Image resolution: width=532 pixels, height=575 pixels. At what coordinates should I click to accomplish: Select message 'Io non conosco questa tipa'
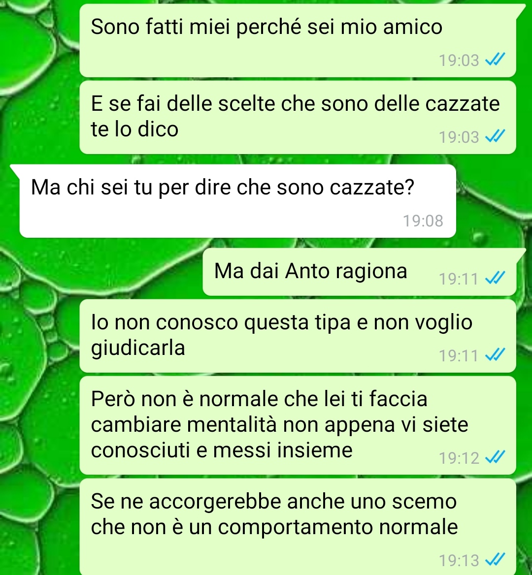coord(298,336)
